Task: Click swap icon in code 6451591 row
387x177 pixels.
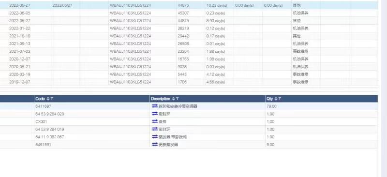Action: coord(155,145)
